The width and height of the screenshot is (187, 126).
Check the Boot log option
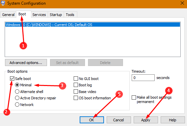[x=76, y=85]
